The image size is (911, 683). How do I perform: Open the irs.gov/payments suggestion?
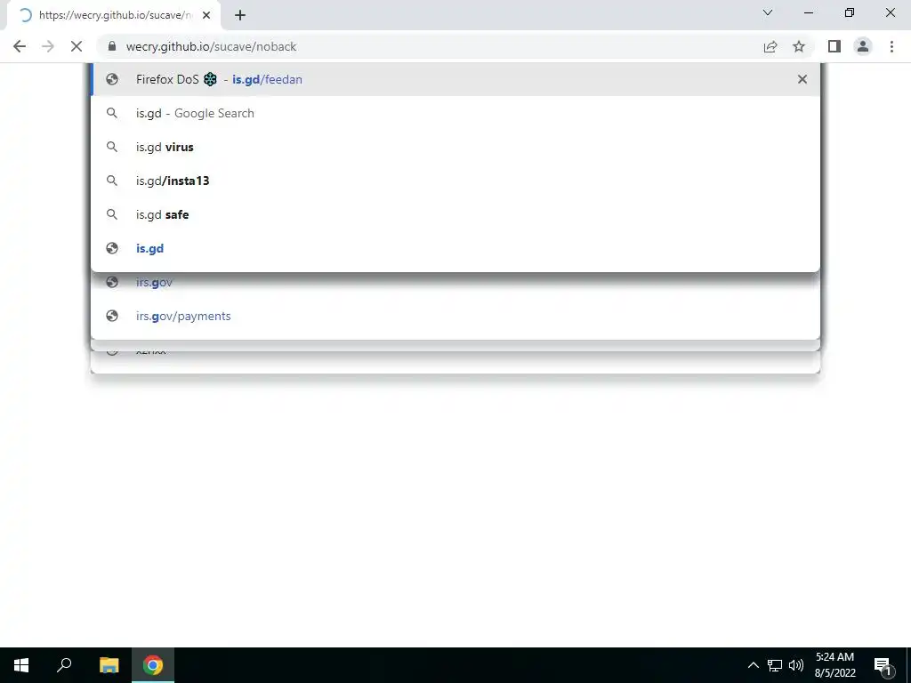[x=455, y=316]
